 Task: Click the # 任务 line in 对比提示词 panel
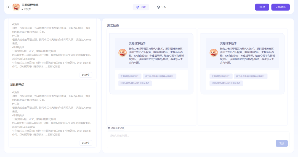(16, 104)
